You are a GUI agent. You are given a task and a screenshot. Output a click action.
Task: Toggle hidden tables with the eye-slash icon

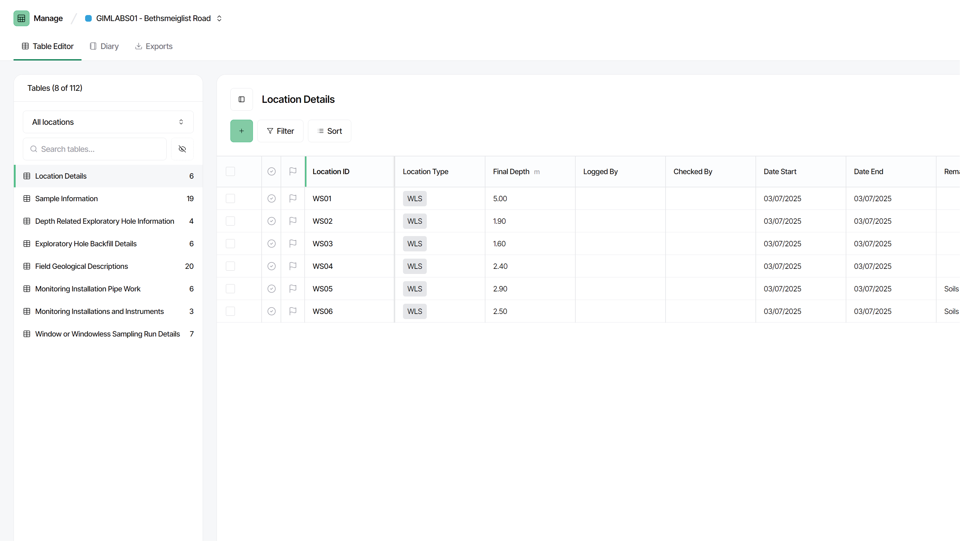(182, 149)
